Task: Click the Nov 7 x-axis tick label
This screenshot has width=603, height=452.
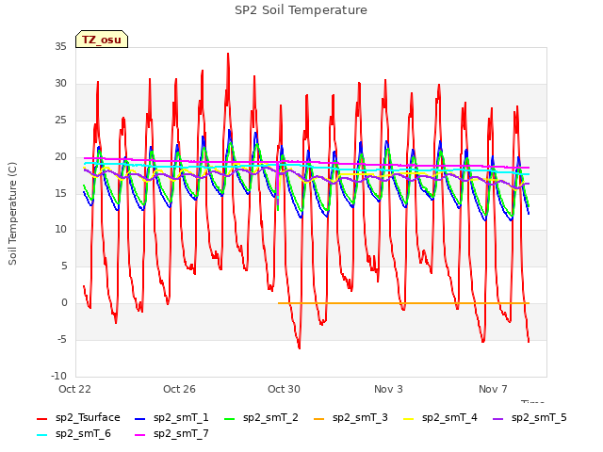Action: [x=493, y=389]
